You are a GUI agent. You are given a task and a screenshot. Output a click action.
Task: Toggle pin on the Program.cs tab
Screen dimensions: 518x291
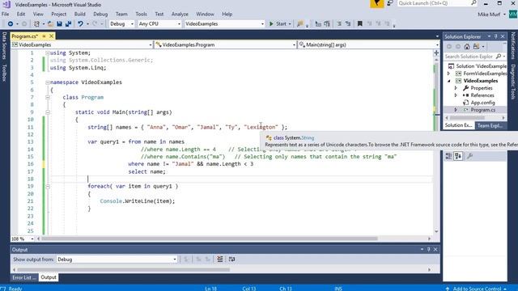point(44,36)
